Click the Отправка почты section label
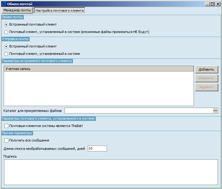 (x=15, y=39)
